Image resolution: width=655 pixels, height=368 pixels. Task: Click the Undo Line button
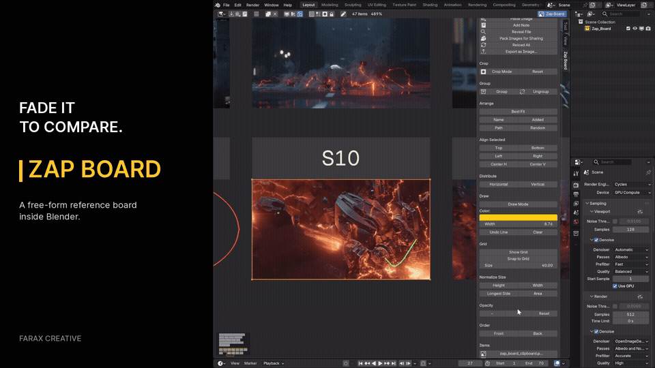(x=498, y=232)
